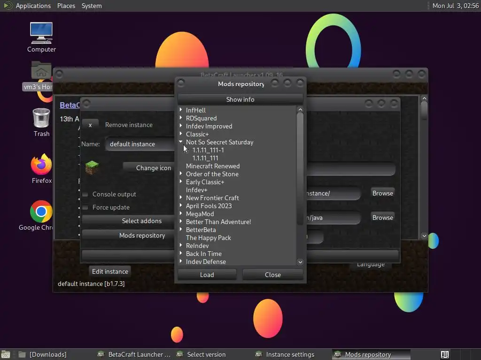Expand the Order of the Stone entry
The width and height of the screenshot is (481, 360).
click(x=181, y=173)
